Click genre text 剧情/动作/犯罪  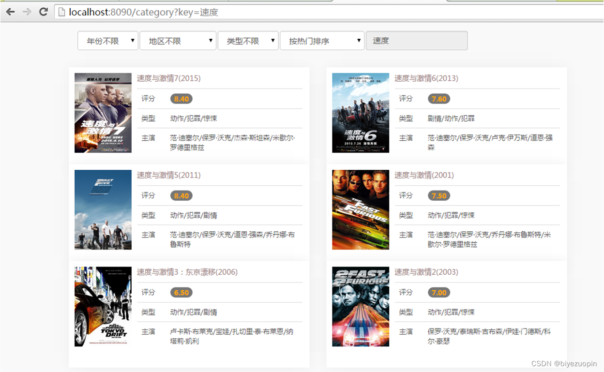click(451, 119)
